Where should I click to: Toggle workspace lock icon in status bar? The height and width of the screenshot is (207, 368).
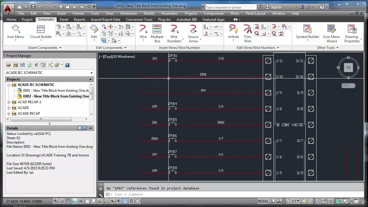coord(324,201)
